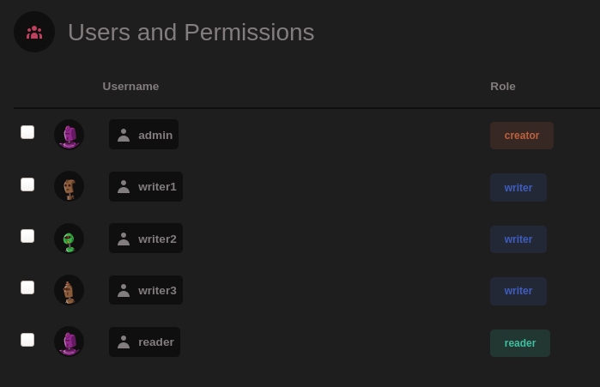Check the box next to writer2
The height and width of the screenshot is (387, 600).
(x=27, y=236)
